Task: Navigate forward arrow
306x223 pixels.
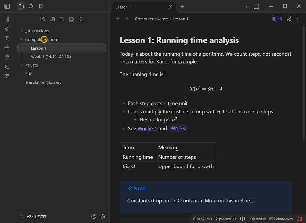Action: tap(127, 19)
